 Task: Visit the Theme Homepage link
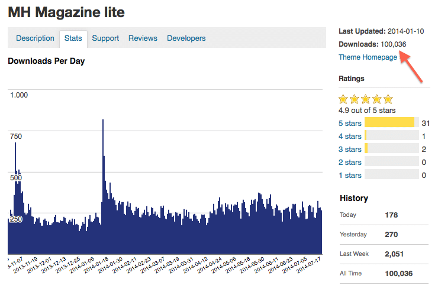click(x=368, y=57)
